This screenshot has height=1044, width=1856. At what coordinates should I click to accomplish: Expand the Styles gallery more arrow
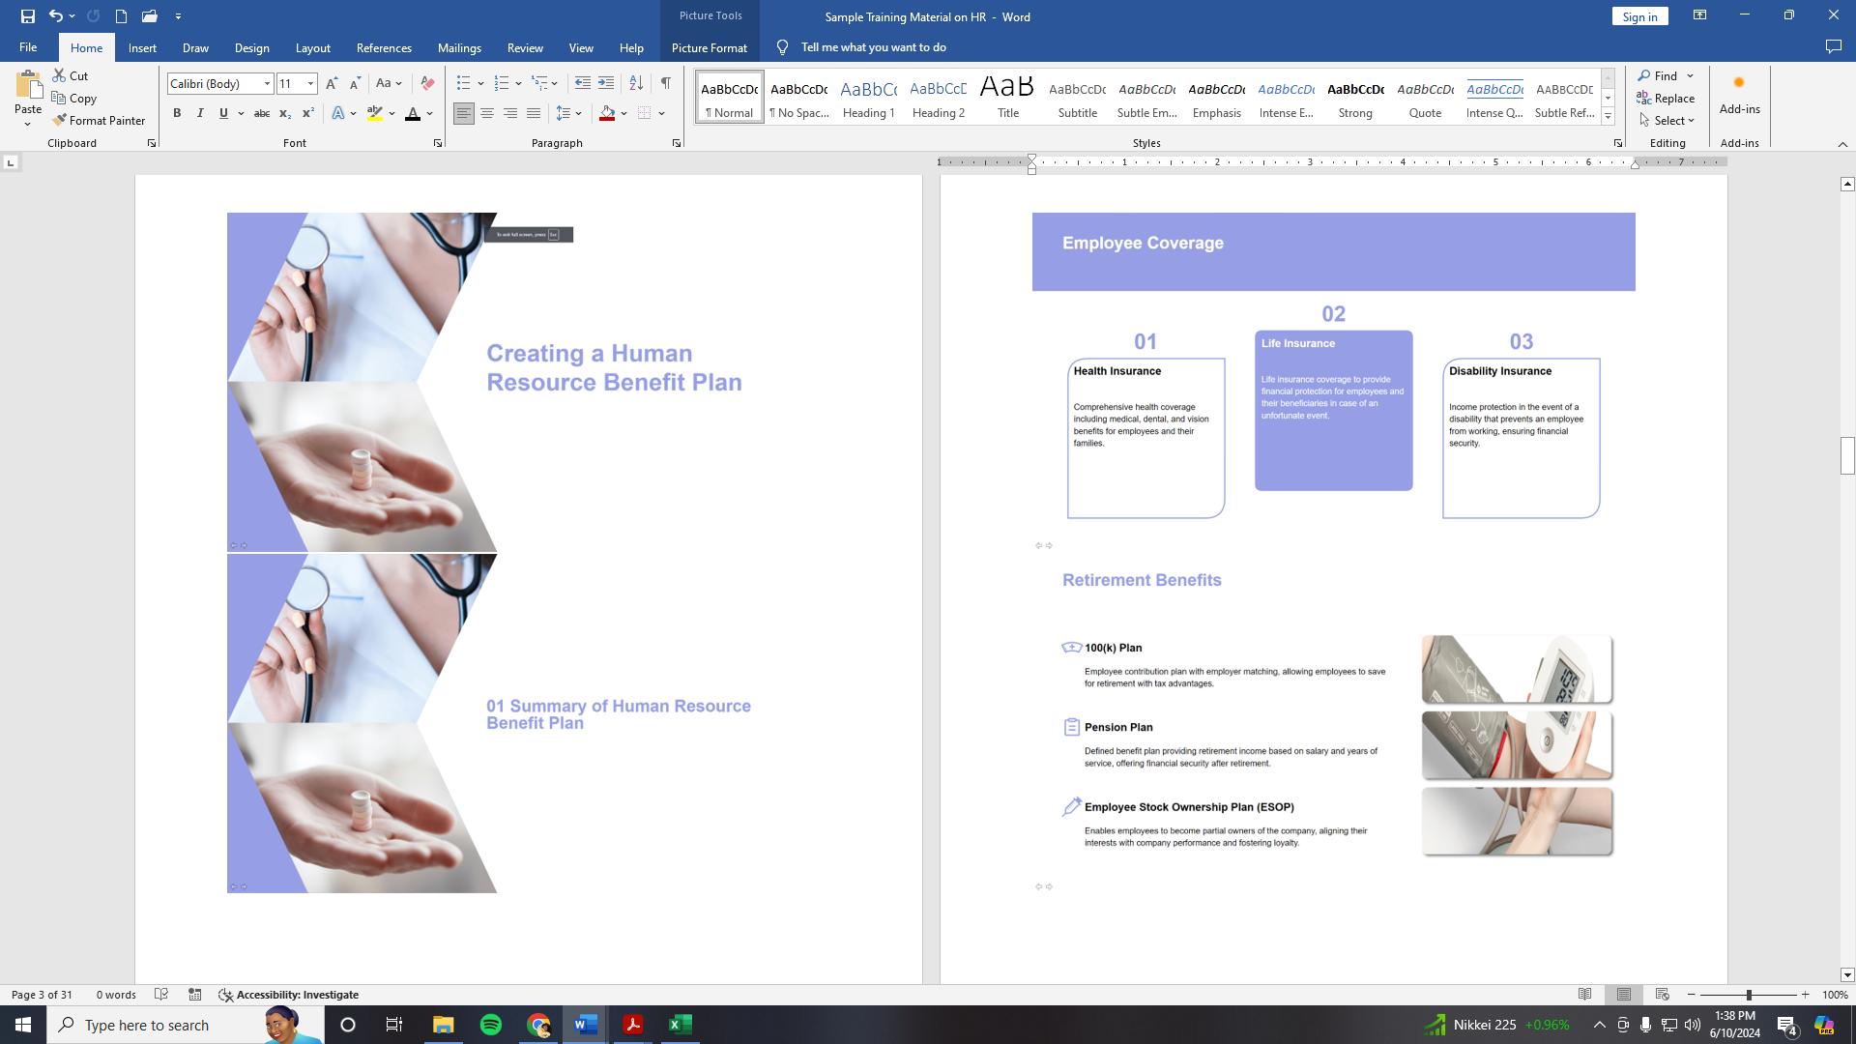(x=1608, y=116)
